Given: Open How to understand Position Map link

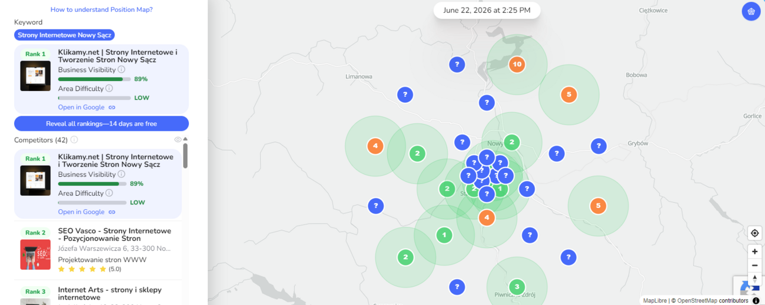Looking at the screenshot, I should coord(101,9).
